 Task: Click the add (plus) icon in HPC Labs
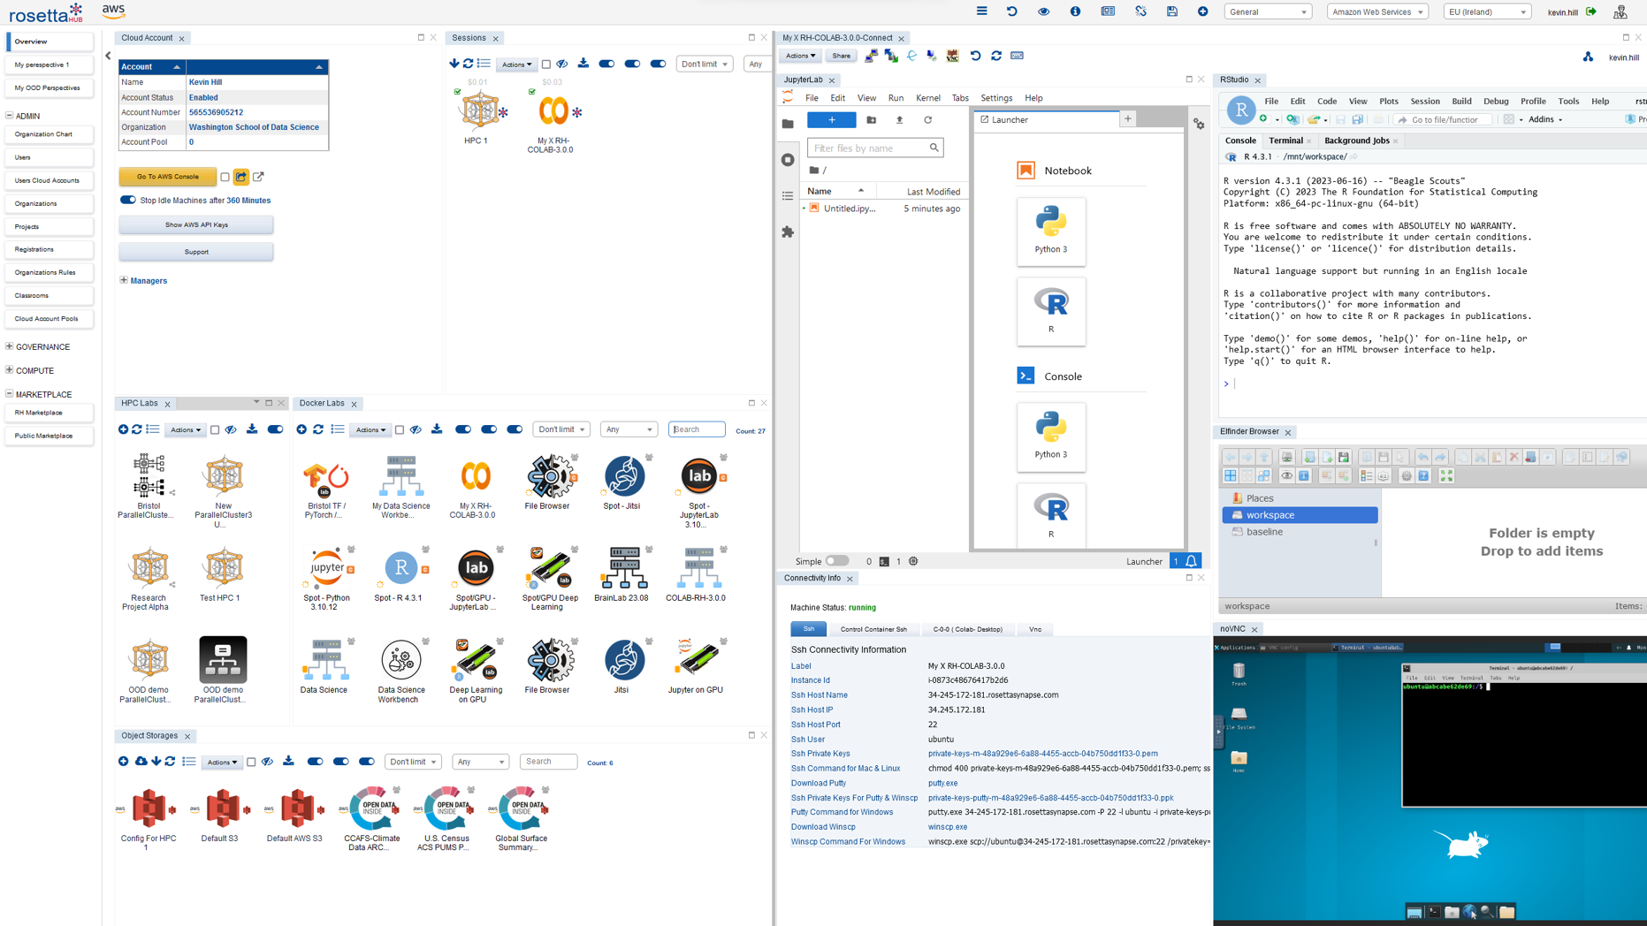[123, 429]
